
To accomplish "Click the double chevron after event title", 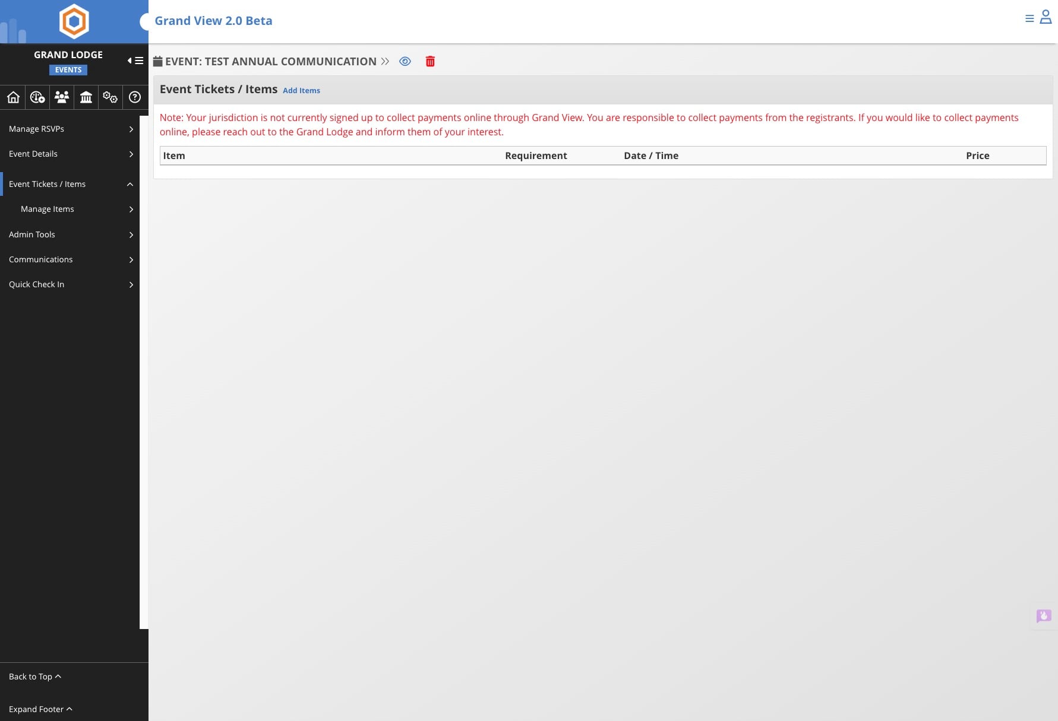I will pos(385,61).
